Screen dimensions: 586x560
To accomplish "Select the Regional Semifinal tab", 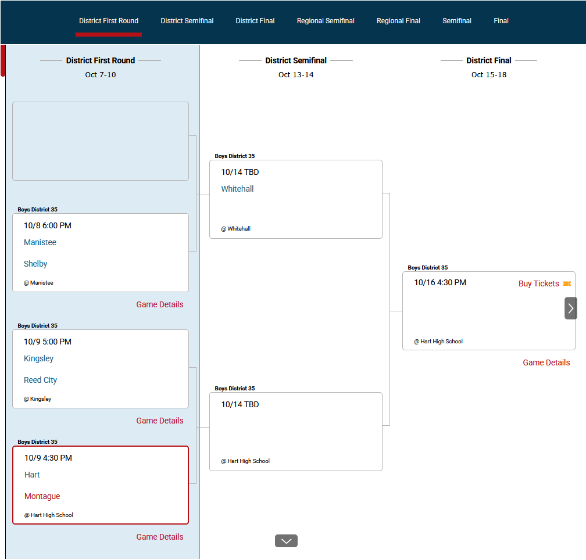I will tap(326, 21).
